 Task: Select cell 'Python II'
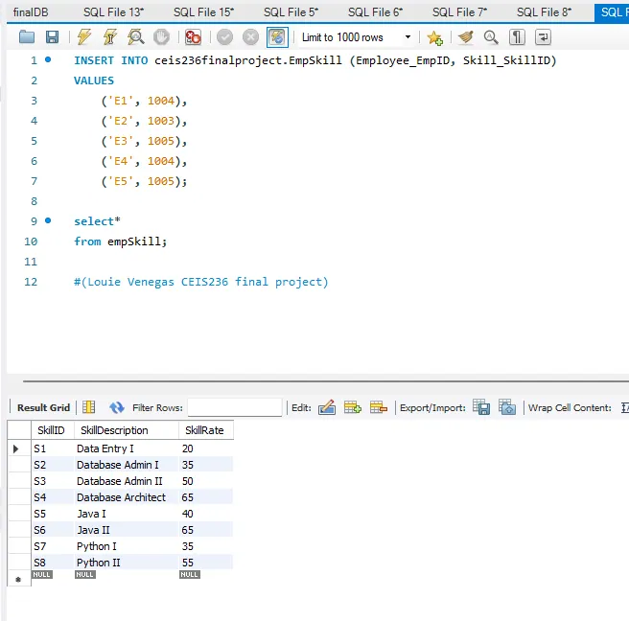click(x=127, y=563)
